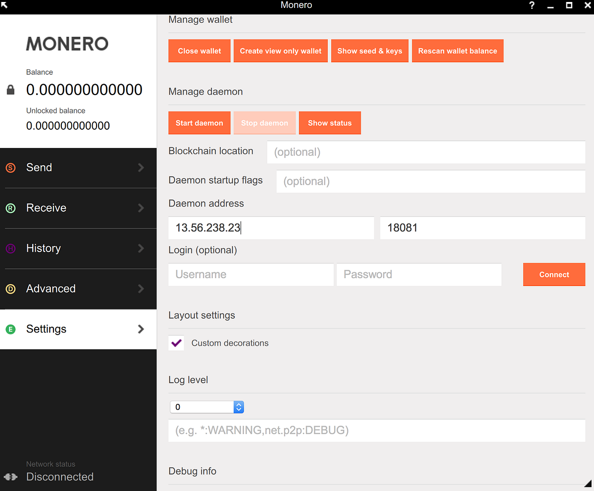Click the green R icon beside Receive
The width and height of the screenshot is (594, 491).
pos(10,208)
